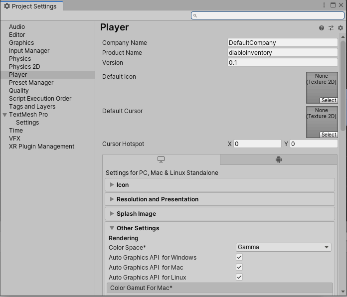Viewport: 347px width, 297px height.
Task: Click Select button for Default Icon
Action: (x=329, y=100)
